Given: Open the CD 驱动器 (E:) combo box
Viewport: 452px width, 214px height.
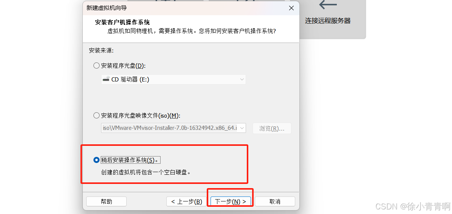Looking at the screenshot, I should tap(174, 79).
